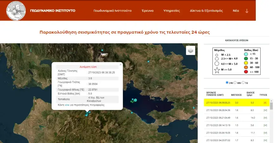Close the earthquake info popup
The image size is (279, 143).
(x=120, y=64)
